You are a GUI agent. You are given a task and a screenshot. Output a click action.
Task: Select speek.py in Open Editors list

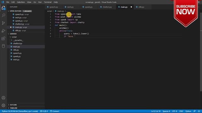click(x=26, y=21)
